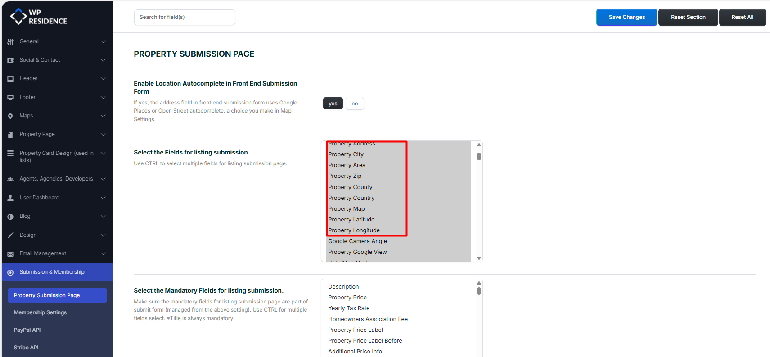
Task: Click the Maps pin icon
Action: pos(10,116)
